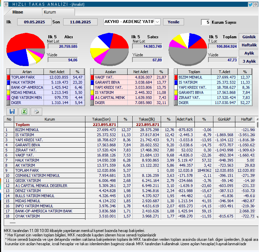Select the IS YATIRIM row in main table

pos(130,135)
